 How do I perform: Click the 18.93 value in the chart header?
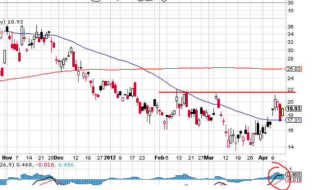point(16,22)
